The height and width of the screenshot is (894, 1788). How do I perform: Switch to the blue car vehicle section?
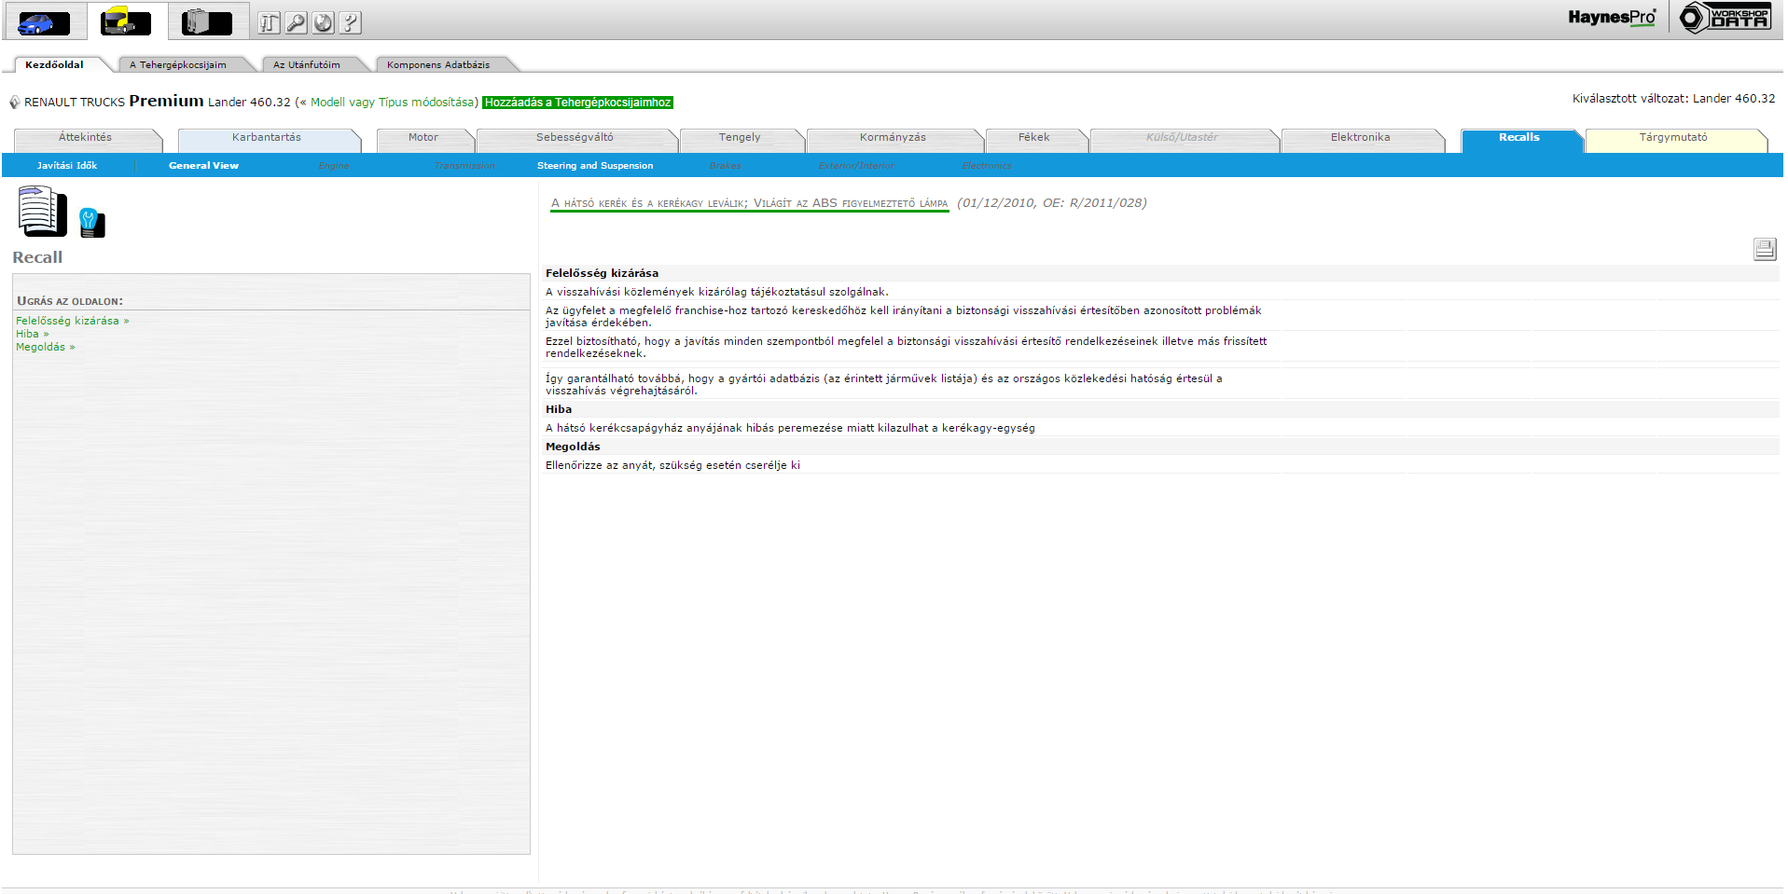43,22
